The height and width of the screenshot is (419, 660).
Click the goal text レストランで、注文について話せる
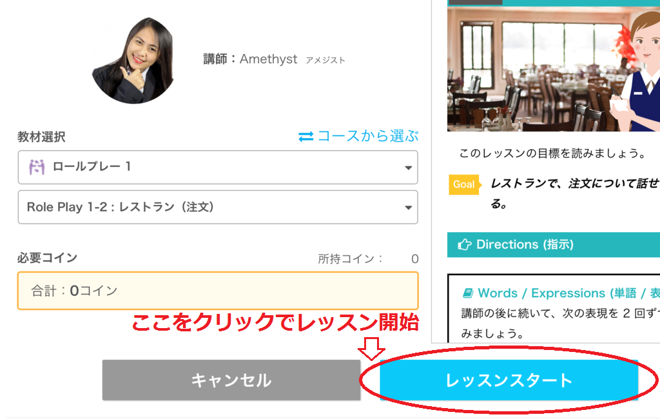point(574,193)
